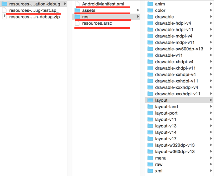The image size is (214, 176).
Task: Expand the res folder arrow
Action: click(138, 16)
